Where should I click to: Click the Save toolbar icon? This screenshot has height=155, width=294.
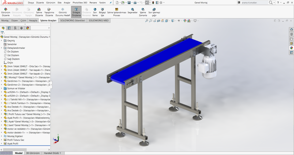click(129, 3)
